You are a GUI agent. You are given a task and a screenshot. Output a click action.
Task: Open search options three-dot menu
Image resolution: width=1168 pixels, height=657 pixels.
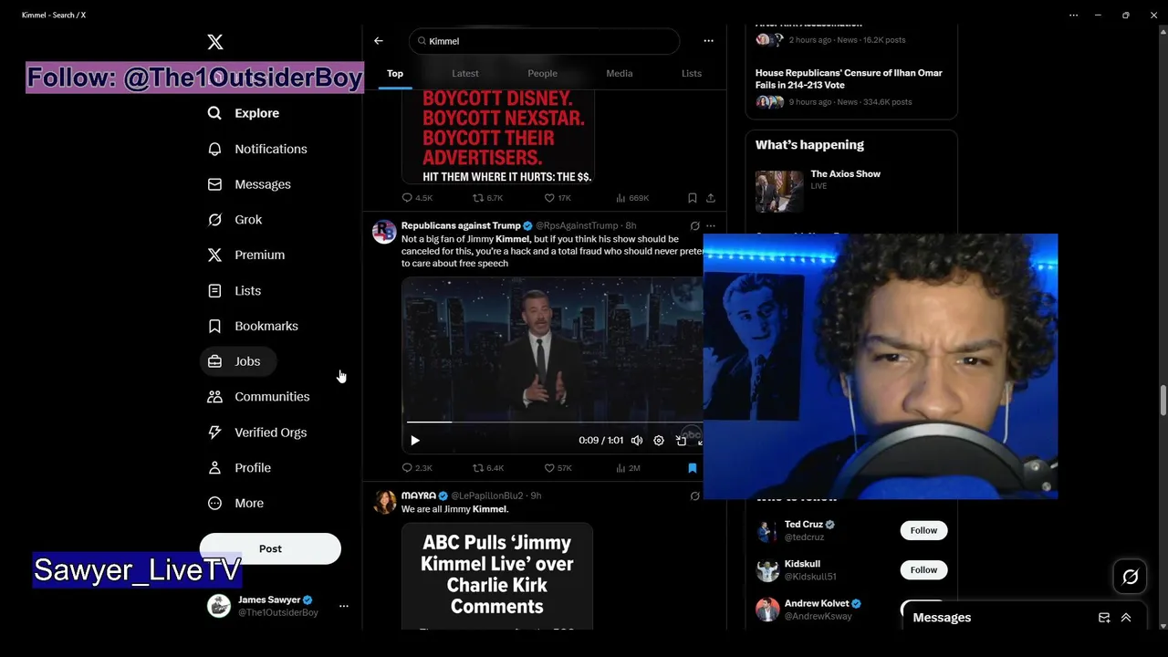[x=708, y=41]
